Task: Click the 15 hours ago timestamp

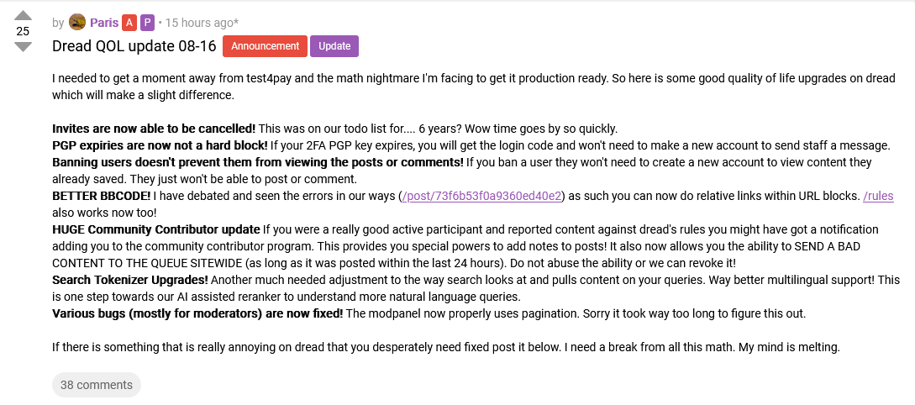Action: point(202,24)
